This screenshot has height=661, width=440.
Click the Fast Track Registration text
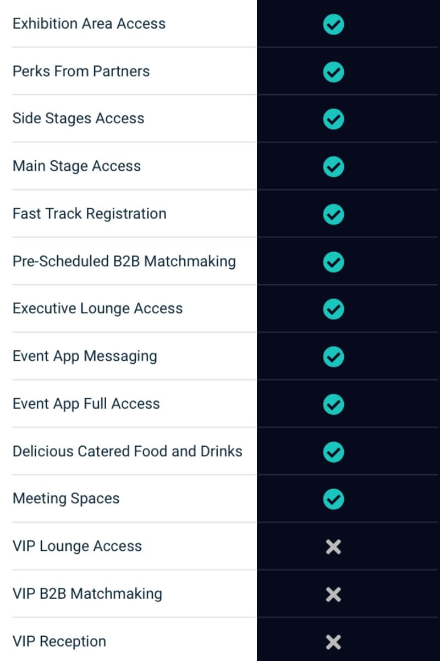[90, 214]
